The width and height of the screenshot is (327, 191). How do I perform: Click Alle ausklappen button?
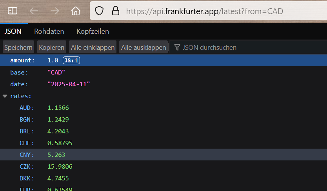(x=144, y=47)
